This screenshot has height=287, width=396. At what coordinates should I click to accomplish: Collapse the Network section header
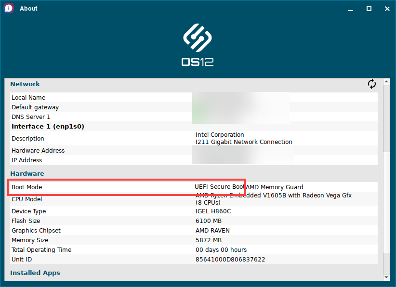click(25, 84)
